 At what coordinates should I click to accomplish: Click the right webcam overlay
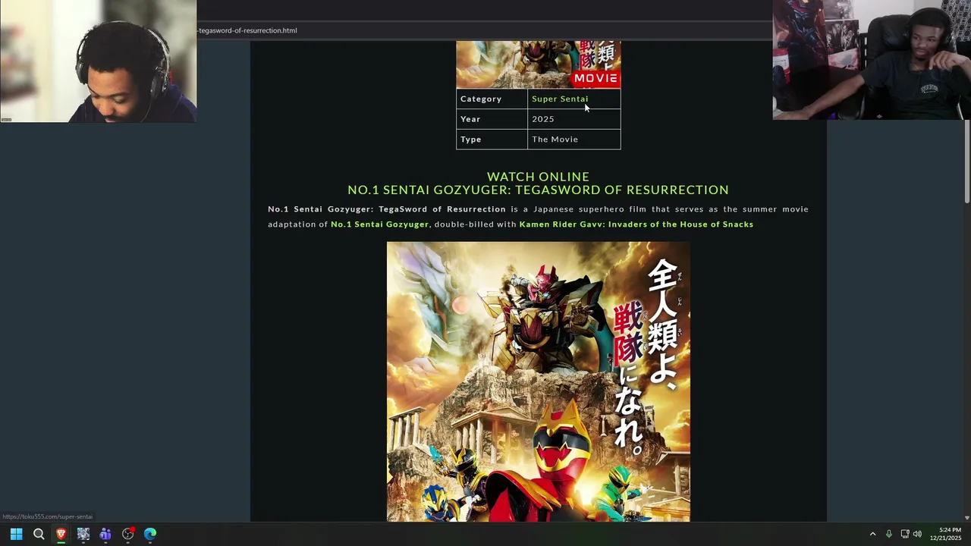point(872,60)
